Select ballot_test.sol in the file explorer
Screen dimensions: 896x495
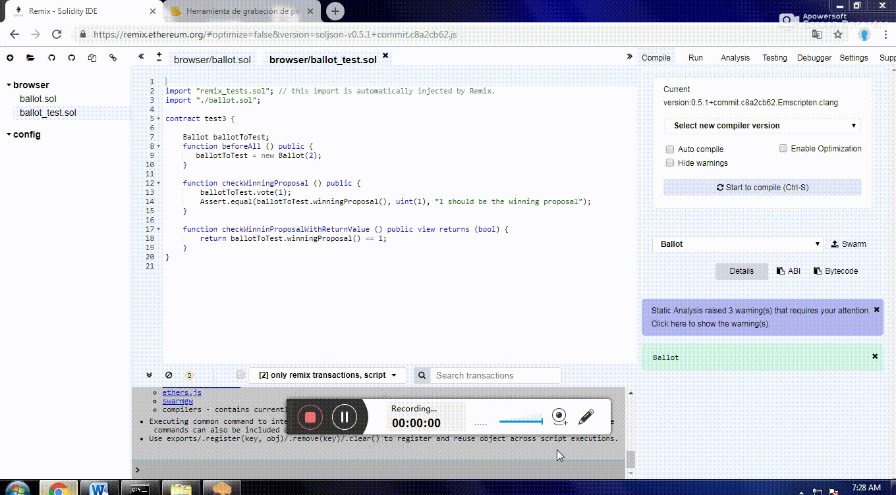tap(48, 113)
